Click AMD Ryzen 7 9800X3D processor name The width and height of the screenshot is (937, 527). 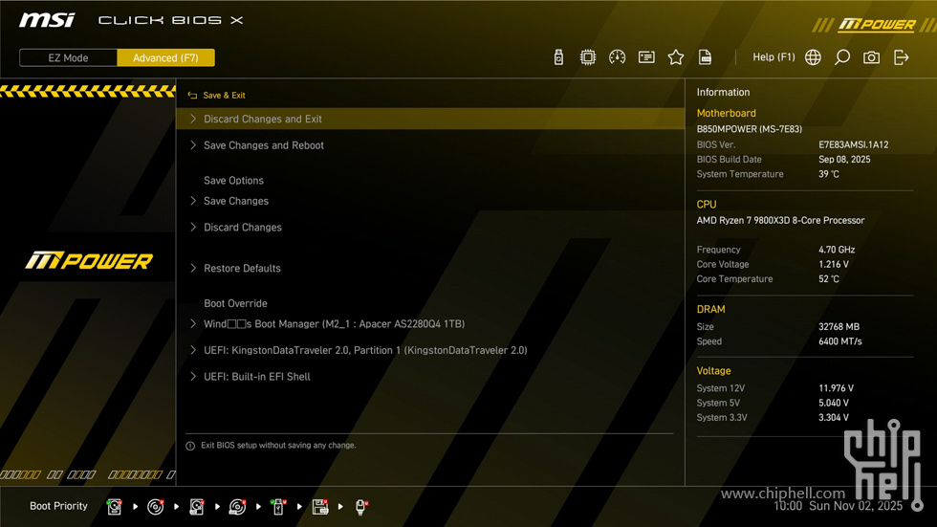(780, 221)
